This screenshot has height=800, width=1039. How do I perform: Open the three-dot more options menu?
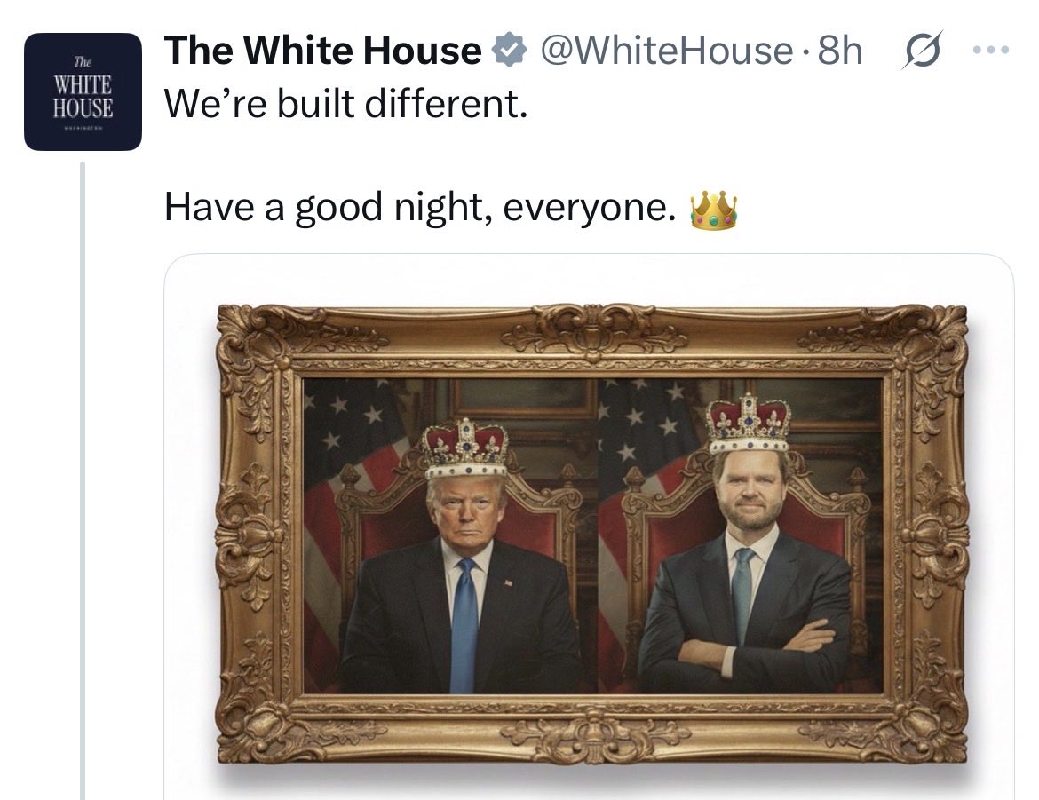(x=991, y=50)
